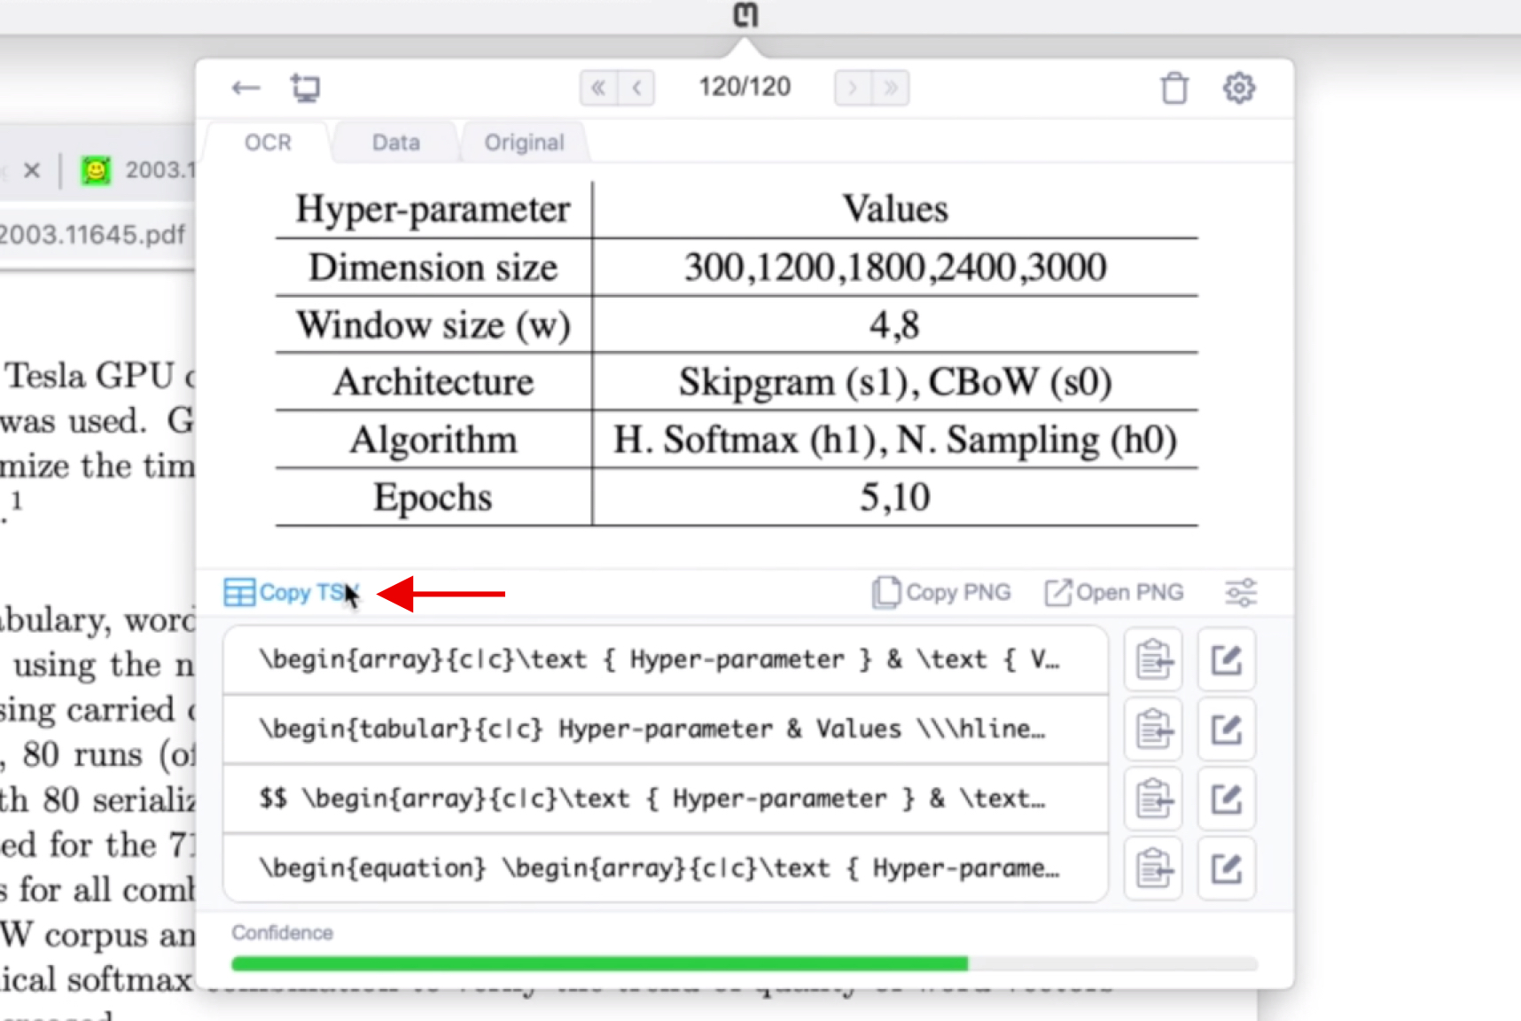Edit the \begin{tabular} result with pencil icon
The image size is (1521, 1021).
point(1227,729)
